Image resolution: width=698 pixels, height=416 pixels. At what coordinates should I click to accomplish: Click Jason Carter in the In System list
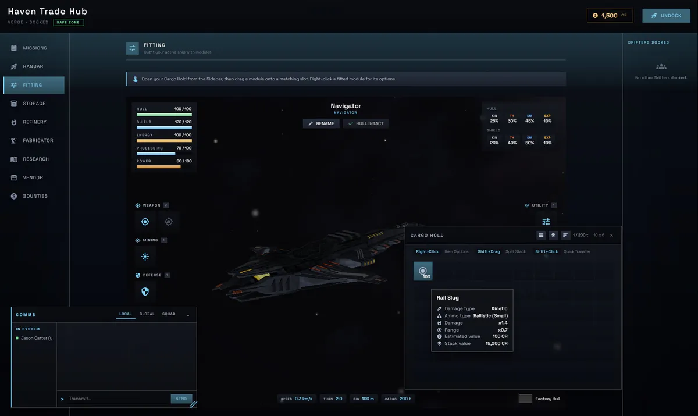point(34,338)
